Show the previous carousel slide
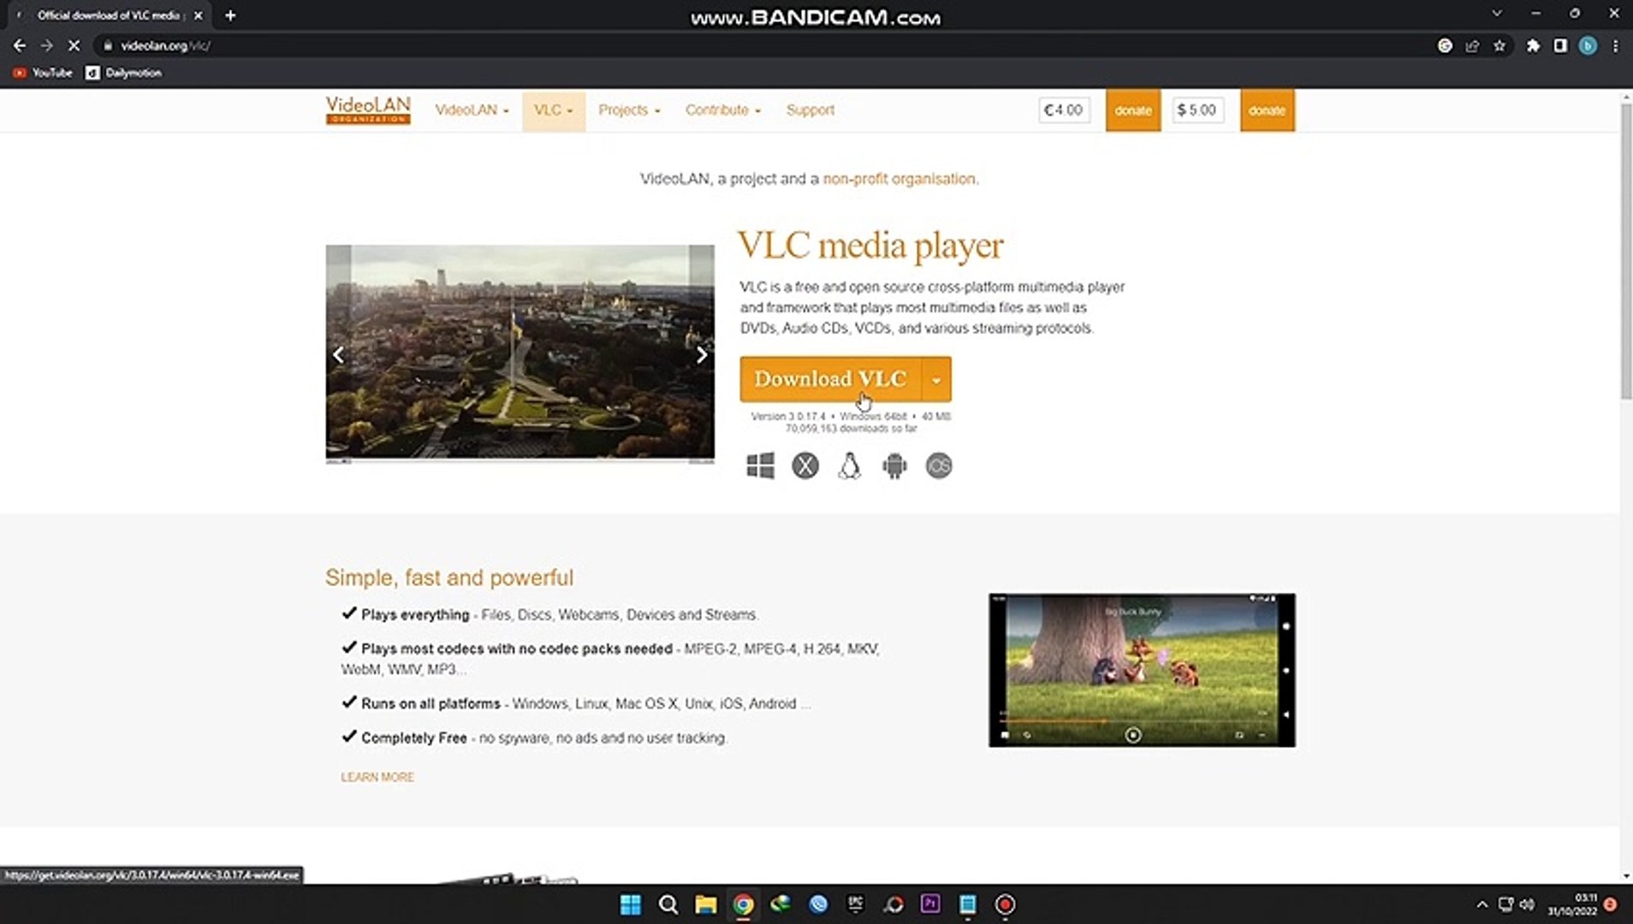Viewport: 1633px width, 924px height. 339,354
